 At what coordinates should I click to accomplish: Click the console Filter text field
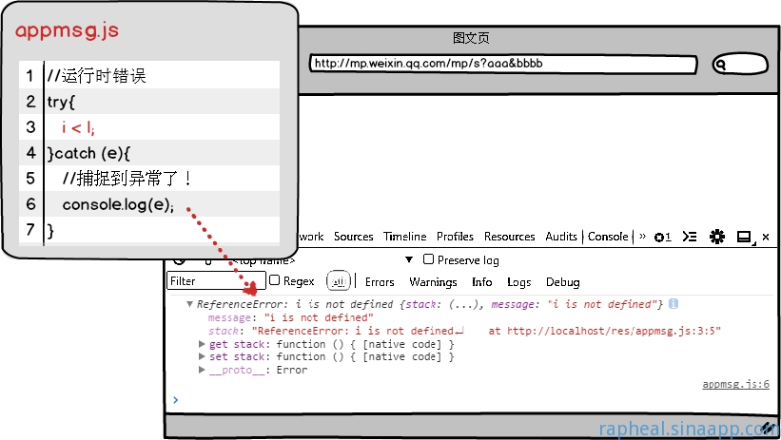coord(214,281)
